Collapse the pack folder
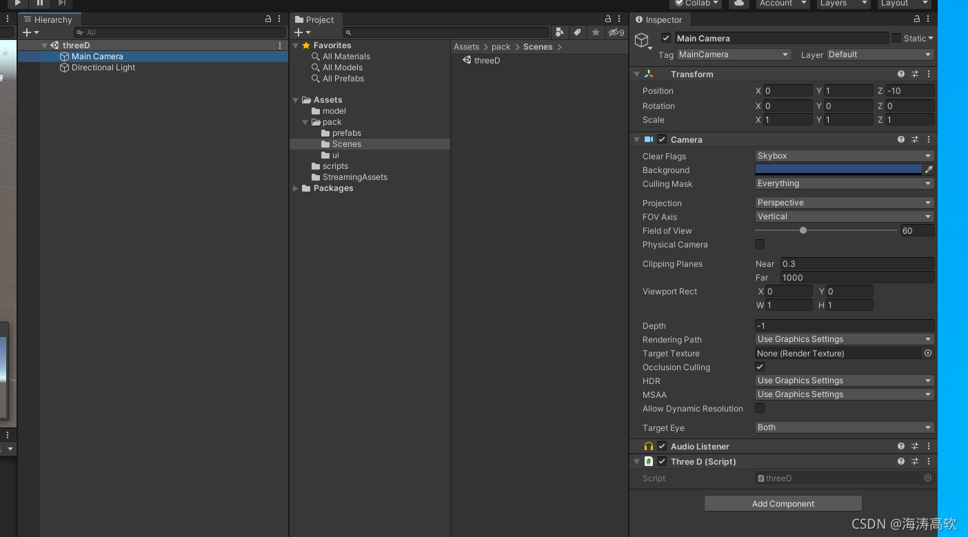 [305, 122]
